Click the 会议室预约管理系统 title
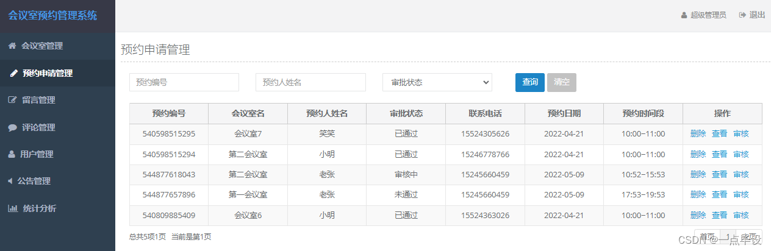Screen dimensions: 771x251 point(52,16)
